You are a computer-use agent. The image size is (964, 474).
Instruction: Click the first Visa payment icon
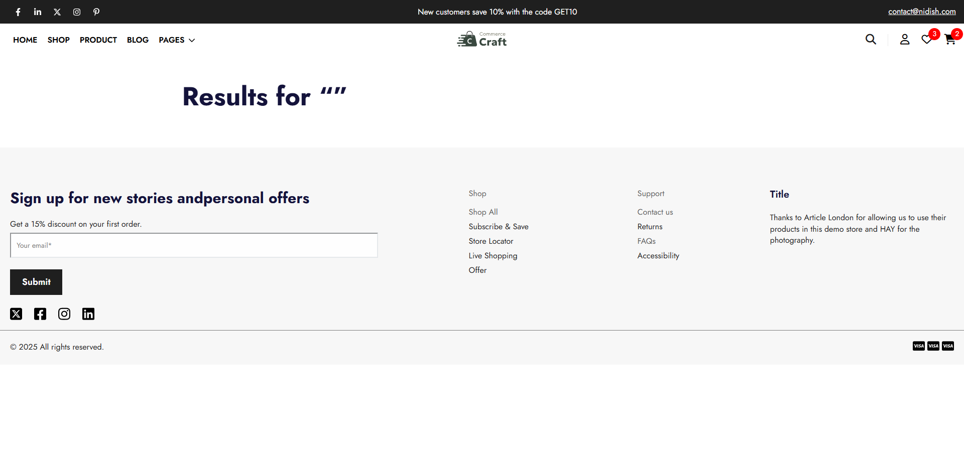pos(919,346)
